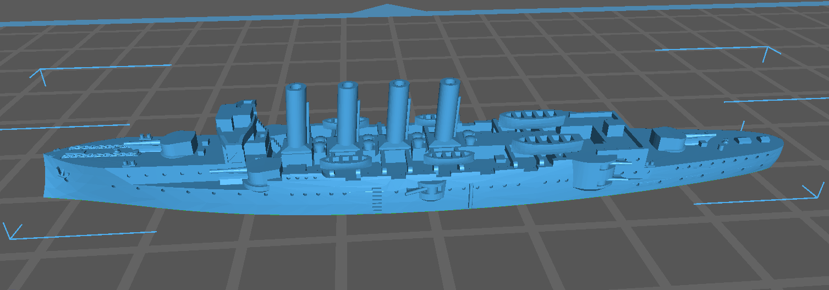Click the bottom-left build volume corner marker
This screenshot has width=829, height=290.
[x=13, y=231]
